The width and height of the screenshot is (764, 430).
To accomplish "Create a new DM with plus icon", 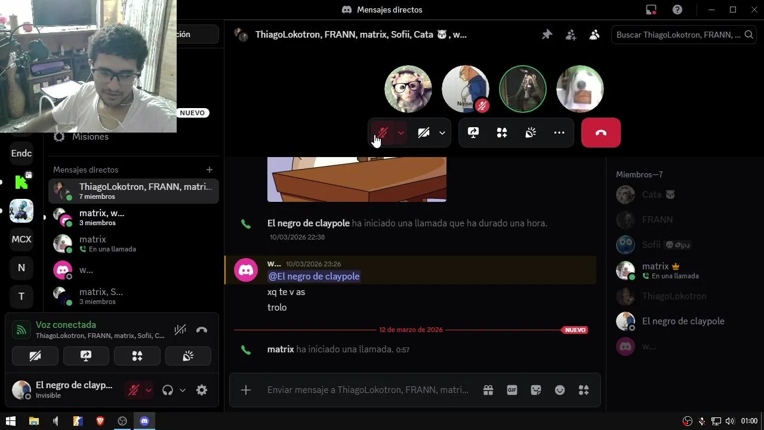I will (x=209, y=170).
